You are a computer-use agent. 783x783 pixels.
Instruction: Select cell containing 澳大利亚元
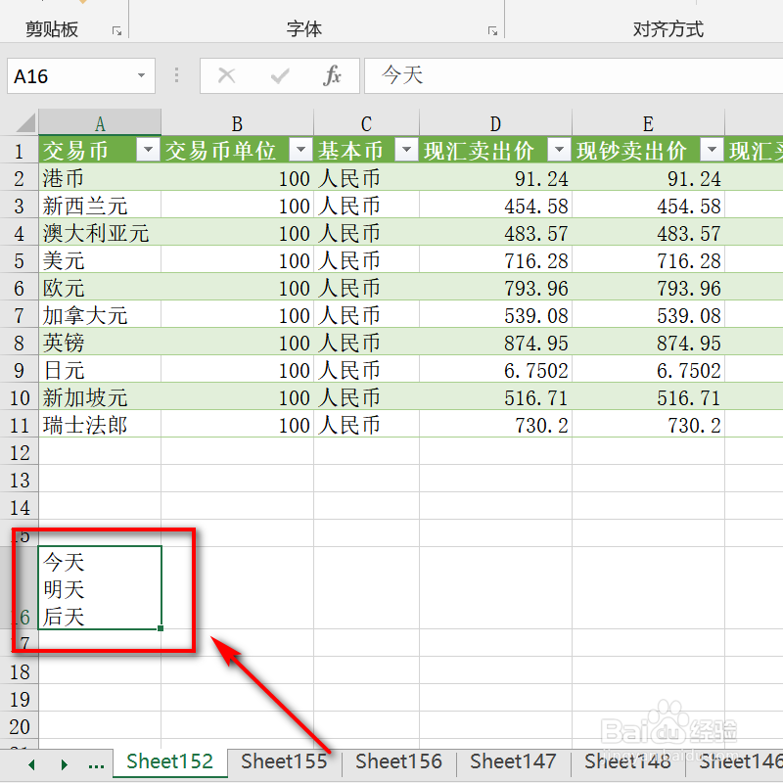click(100, 233)
